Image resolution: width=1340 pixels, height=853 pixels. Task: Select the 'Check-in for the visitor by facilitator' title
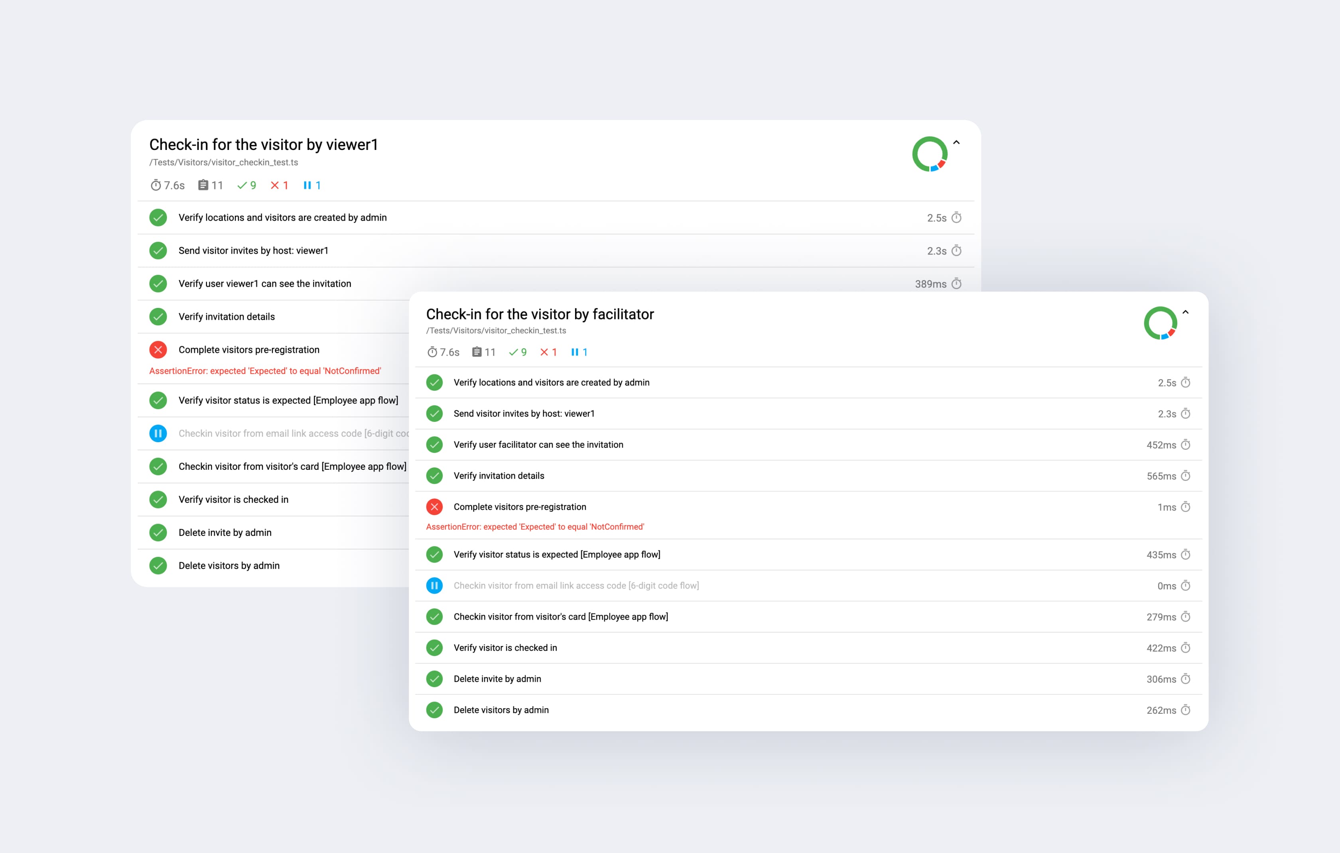coord(540,314)
